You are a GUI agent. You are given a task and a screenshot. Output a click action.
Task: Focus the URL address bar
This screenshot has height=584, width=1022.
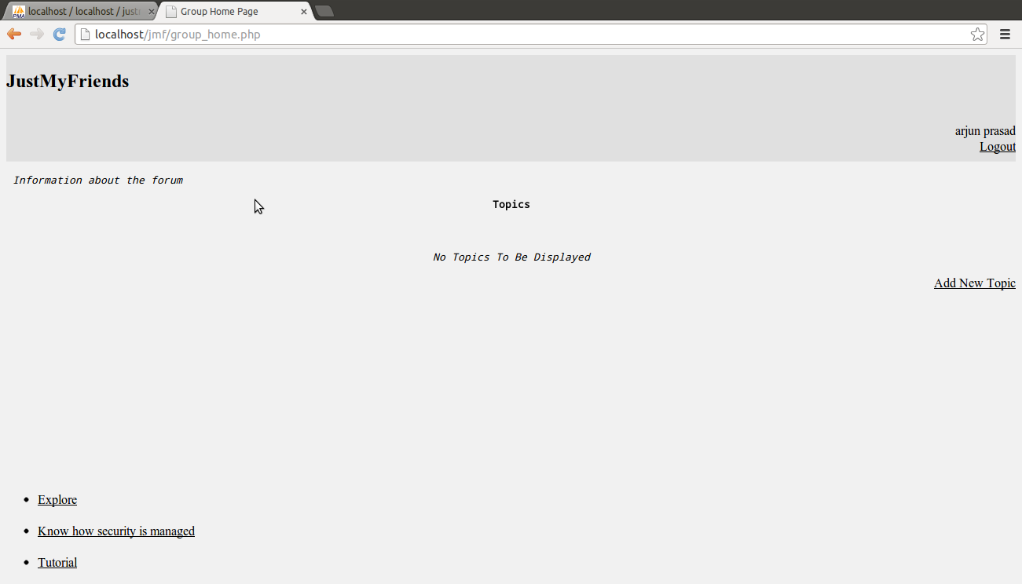coord(518,35)
